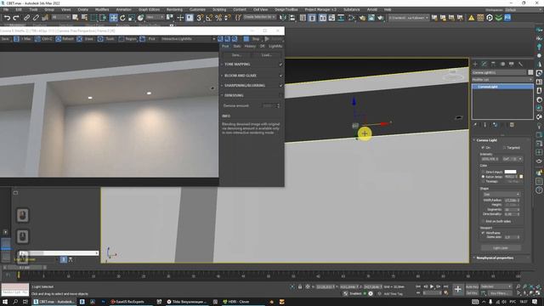Open the Create Selection Set dropdown
The image size is (544, 306).
pyautogui.click(x=259, y=17)
